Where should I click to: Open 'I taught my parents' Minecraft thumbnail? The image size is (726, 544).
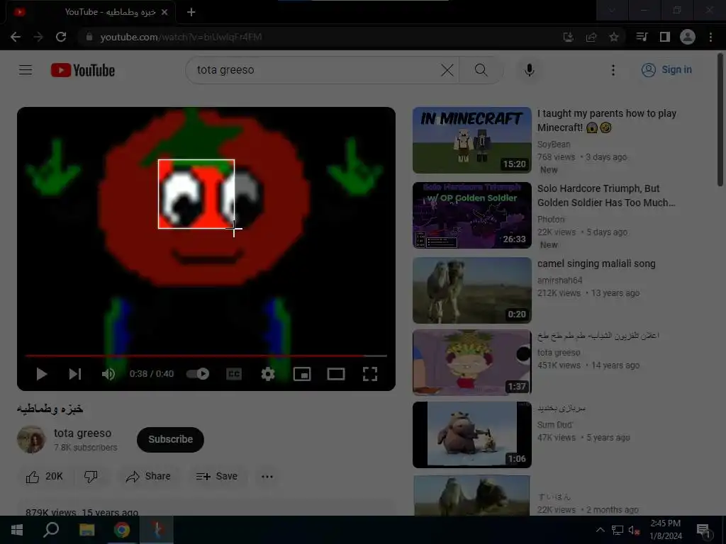point(471,140)
